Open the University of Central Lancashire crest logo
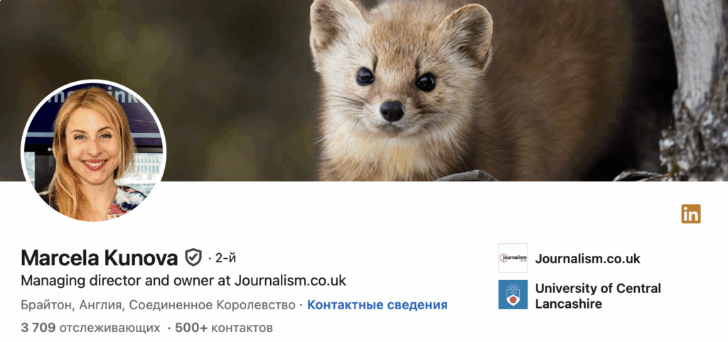Screen dimensions: 728x342 click(x=513, y=294)
